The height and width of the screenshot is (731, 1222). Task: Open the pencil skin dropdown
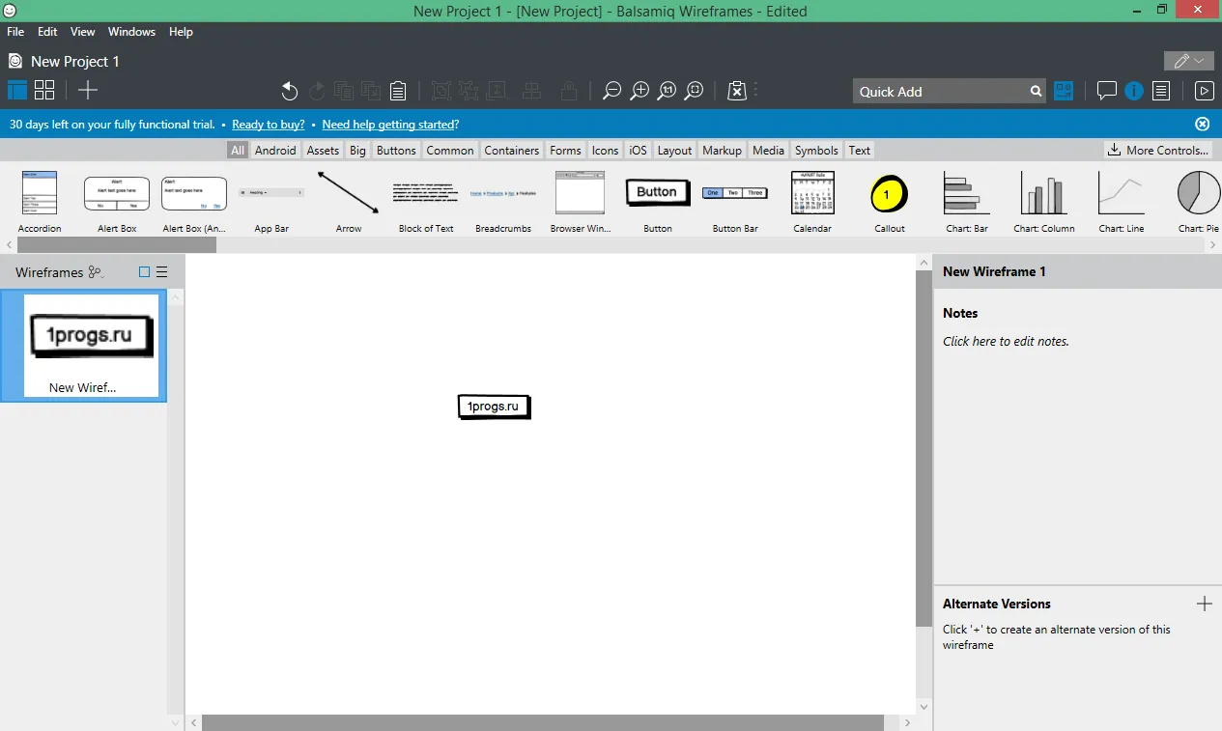point(1188,61)
